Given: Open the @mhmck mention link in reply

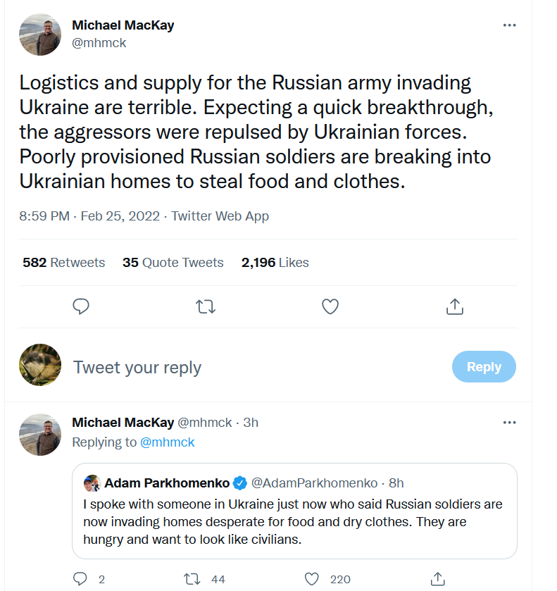Looking at the screenshot, I should point(168,442).
